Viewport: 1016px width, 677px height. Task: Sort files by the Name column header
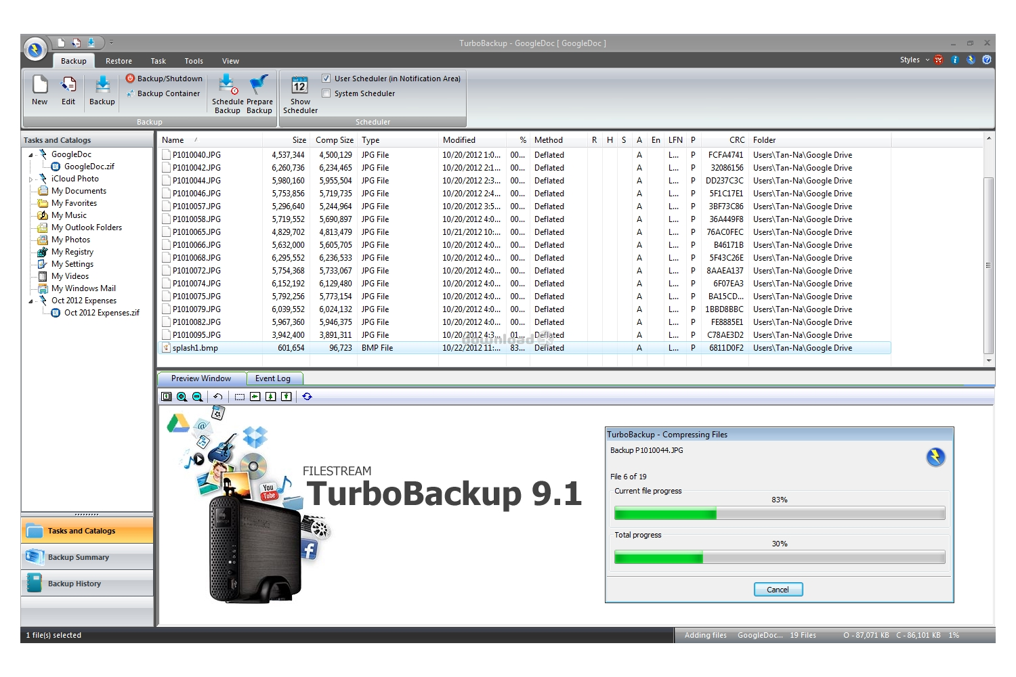pyautogui.click(x=210, y=140)
